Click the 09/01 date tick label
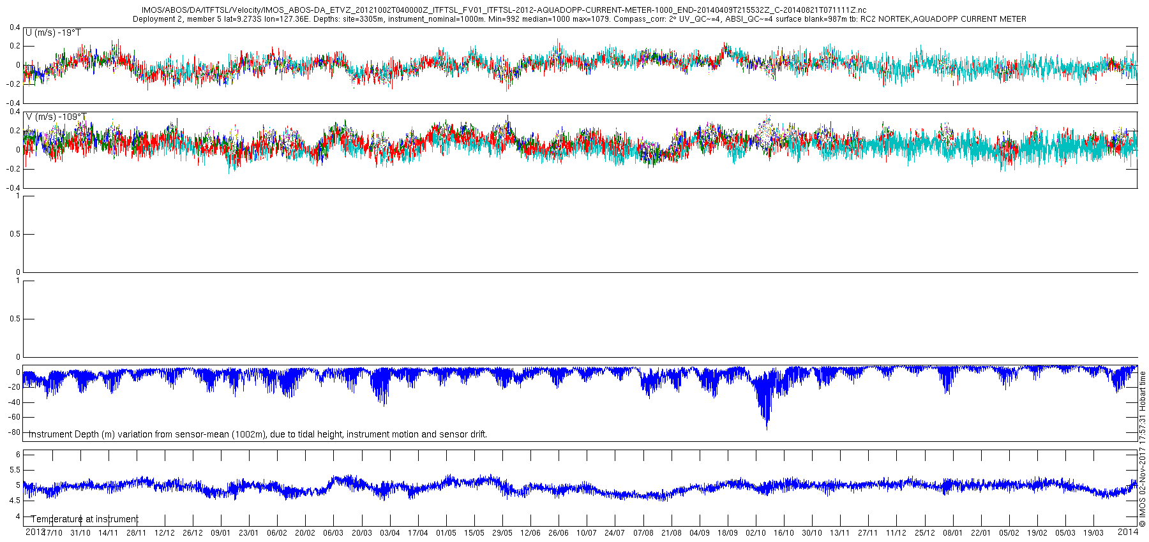This screenshot has height=542, width=1149. 221,533
